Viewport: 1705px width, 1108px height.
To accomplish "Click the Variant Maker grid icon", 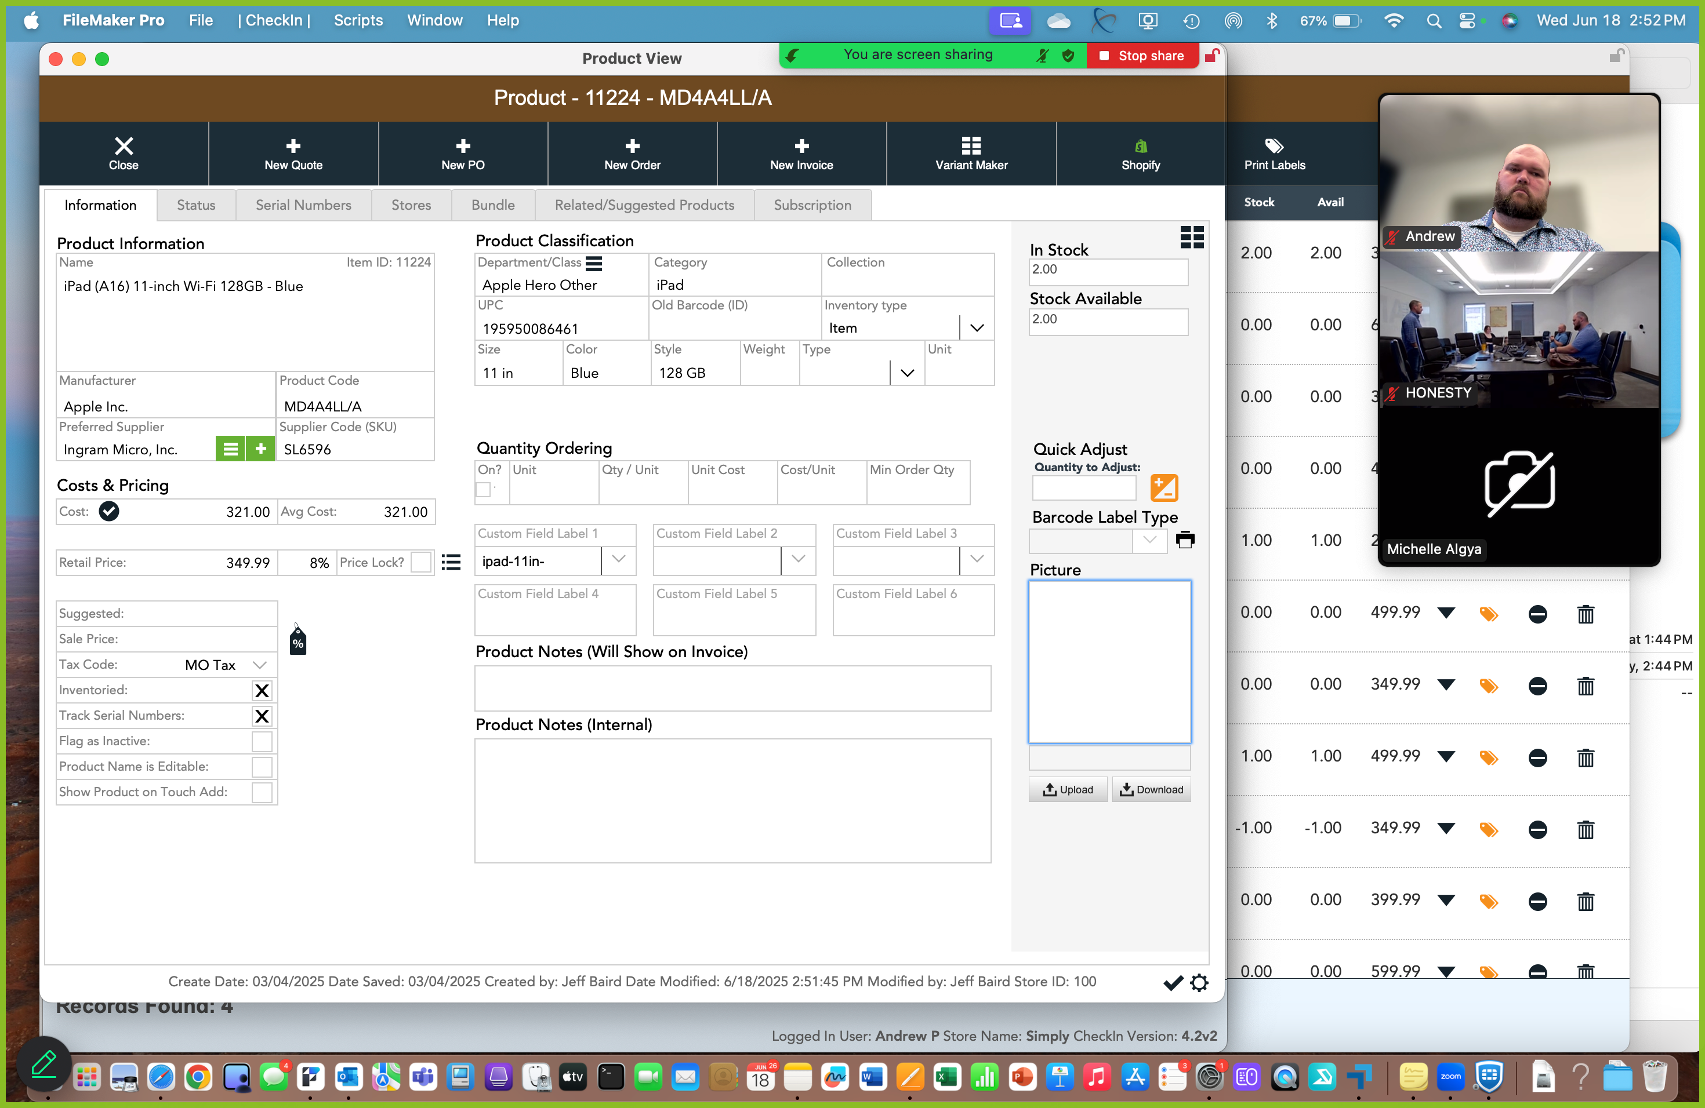I will pyautogui.click(x=971, y=146).
